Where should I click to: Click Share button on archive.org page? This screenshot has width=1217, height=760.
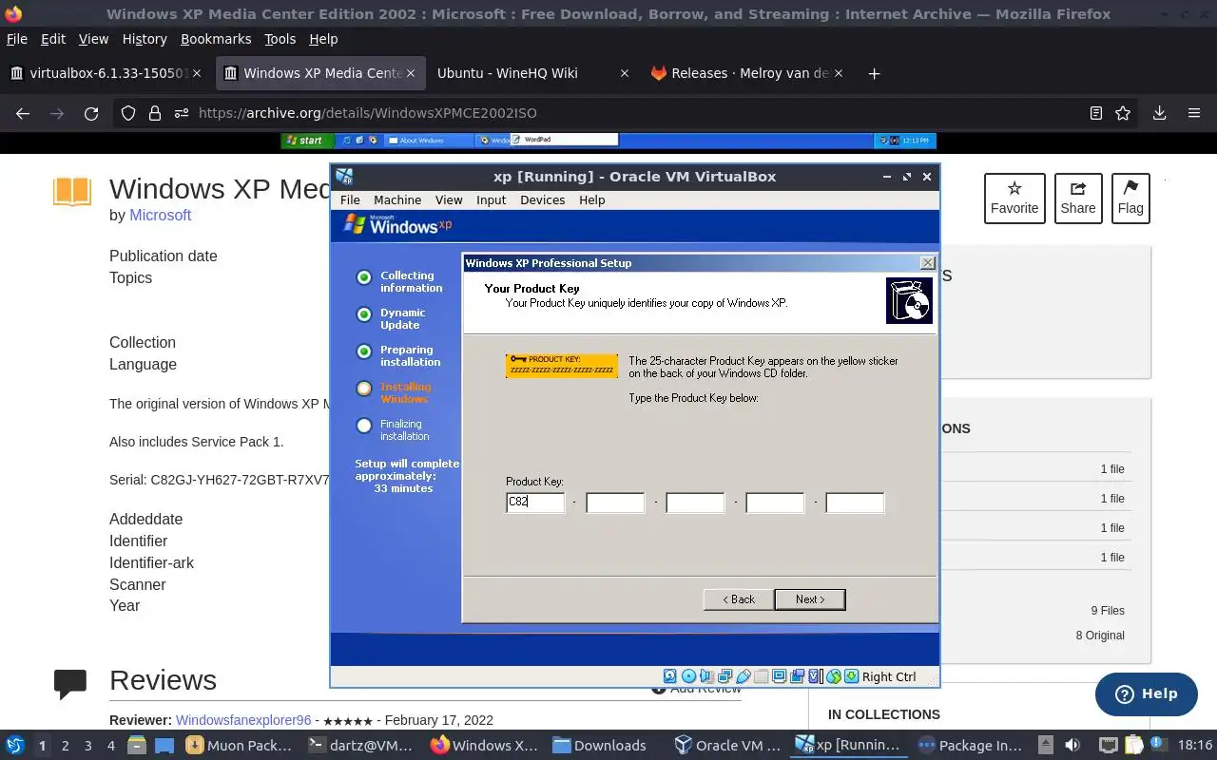tap(1078, 198)
